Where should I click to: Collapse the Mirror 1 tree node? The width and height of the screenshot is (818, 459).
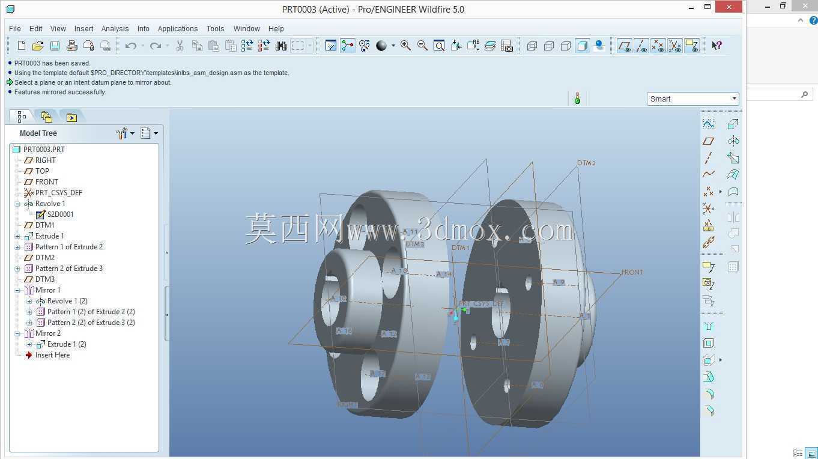coord(17,290)
